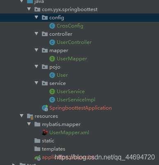
Task: Select the static folder label
Action: click(x=48, y=141)
